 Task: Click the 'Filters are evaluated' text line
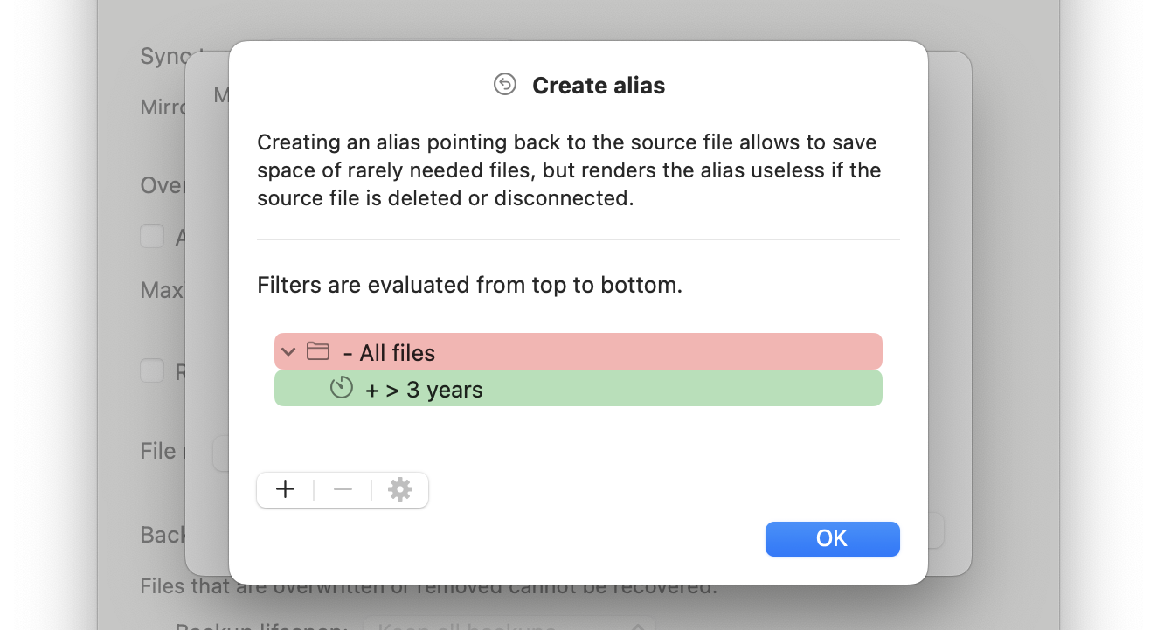469,285
